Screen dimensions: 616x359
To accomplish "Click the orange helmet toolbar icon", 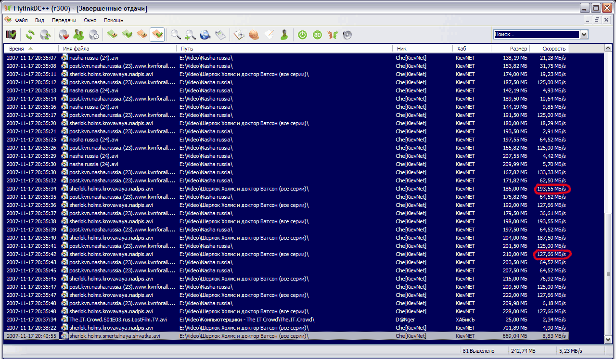I will (x=254, y=35).
